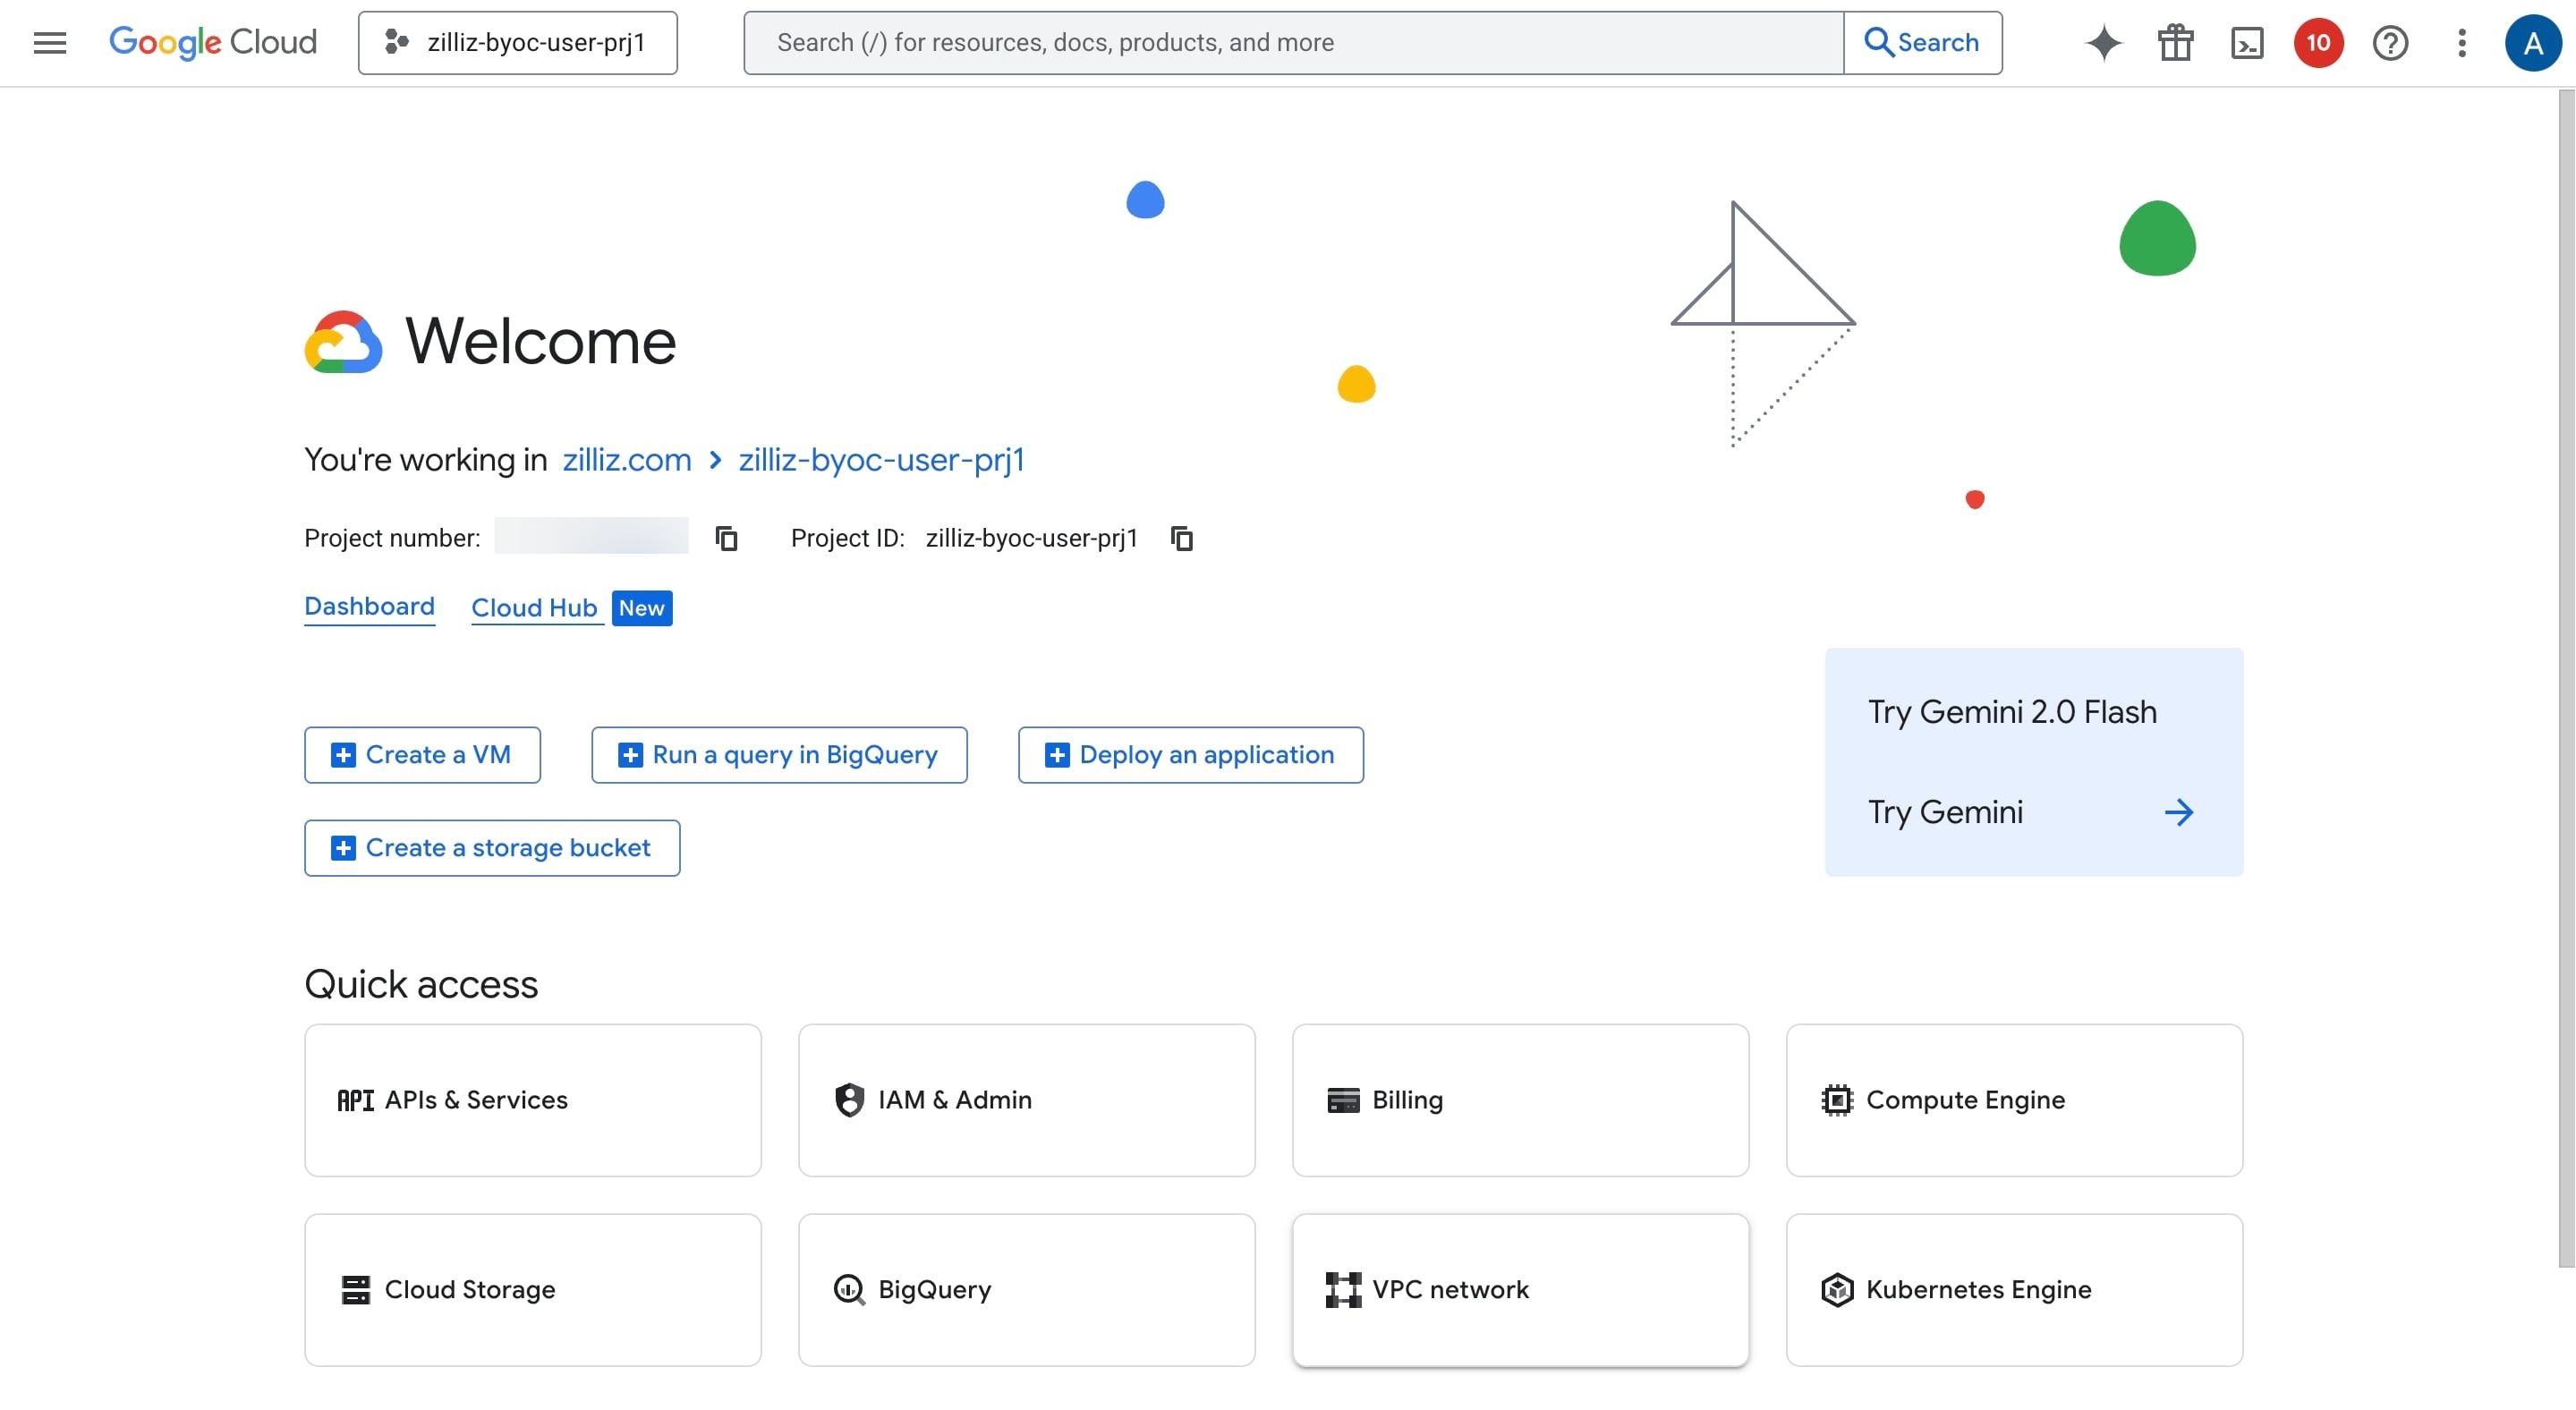Image resolution: width=2576 pixels, height=1410 pixels.
Task: Open the zilliz-byoc-user-prj1 breadcrumb link
Action: click(x=881, y=459)
